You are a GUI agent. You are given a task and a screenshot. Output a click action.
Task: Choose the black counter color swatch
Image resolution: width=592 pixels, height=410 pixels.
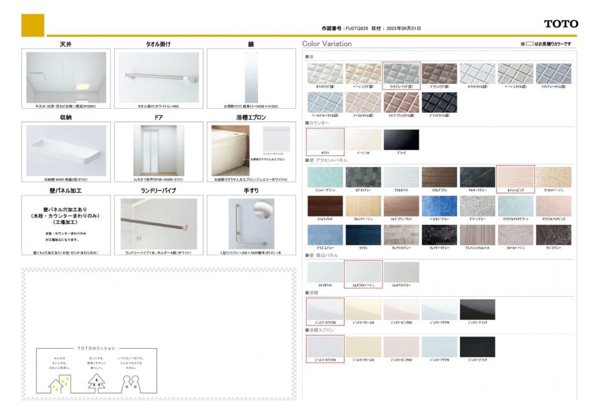tap(401, 139)
